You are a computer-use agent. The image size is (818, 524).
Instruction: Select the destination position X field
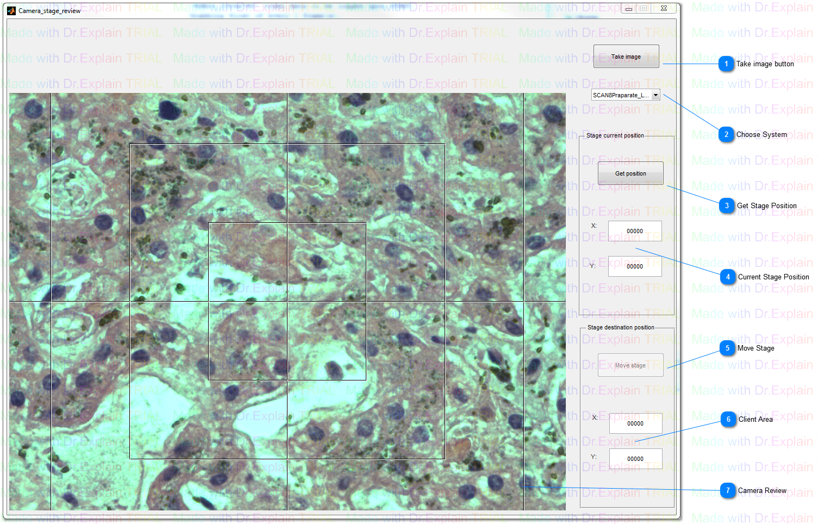pos(635,423)
